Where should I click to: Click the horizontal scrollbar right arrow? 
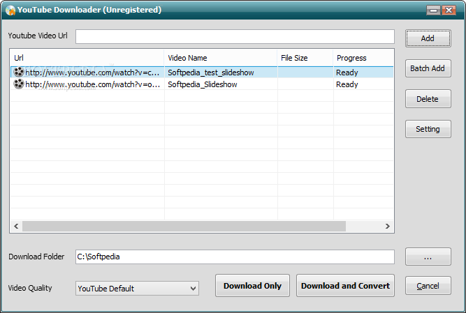point(388,226)
